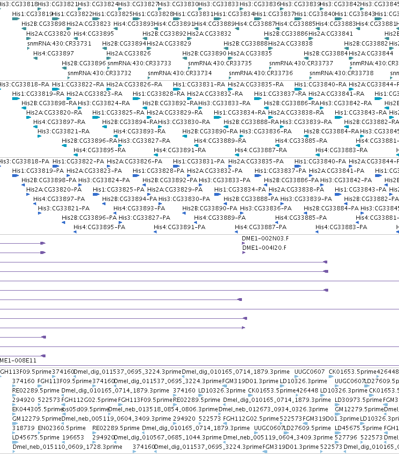Viewport: 399px width, 454px height.
Task: Select transcript His2A:CG33820-RA
Action: pos(54,112)
